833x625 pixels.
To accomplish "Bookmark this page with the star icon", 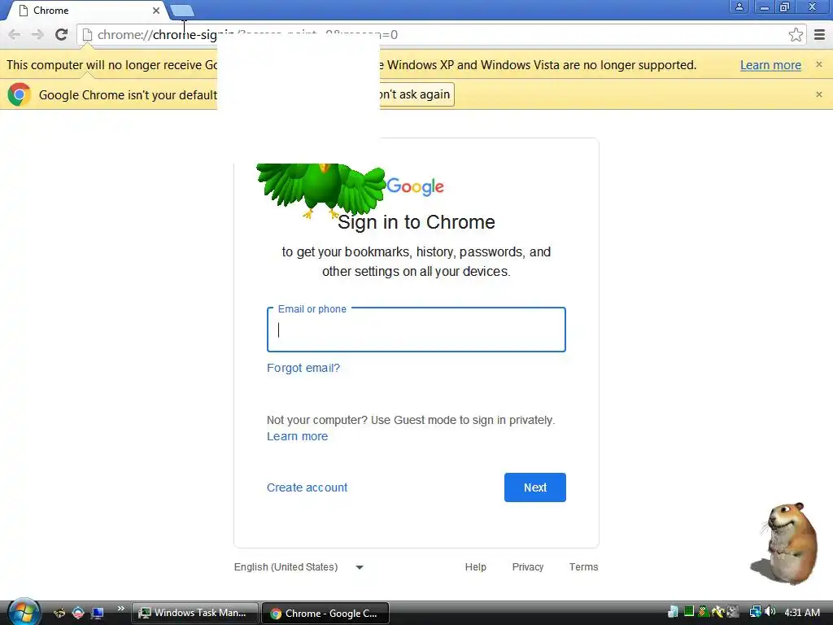I will 796,34.
